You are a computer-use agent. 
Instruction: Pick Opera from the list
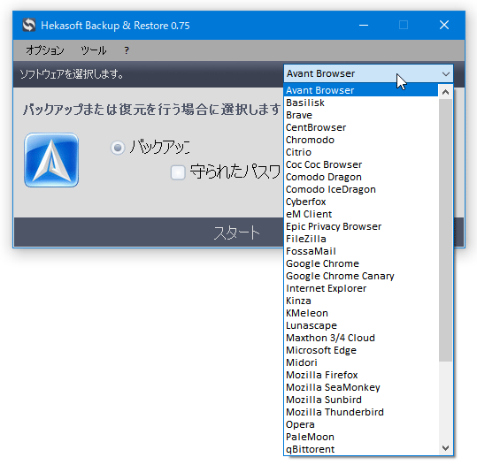[361, 424]
